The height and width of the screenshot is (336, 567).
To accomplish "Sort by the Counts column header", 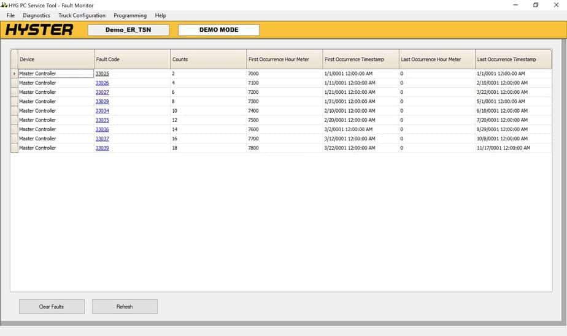I will pos(208,59).
